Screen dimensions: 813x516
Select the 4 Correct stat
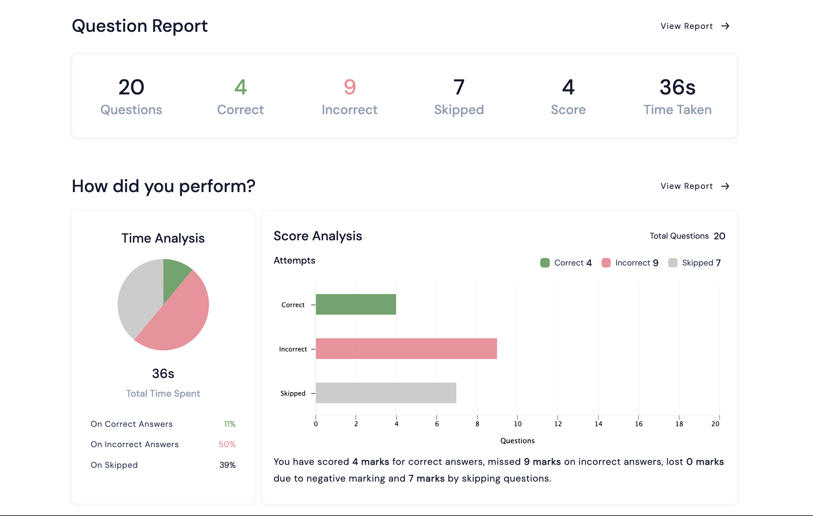pos(240,96)
